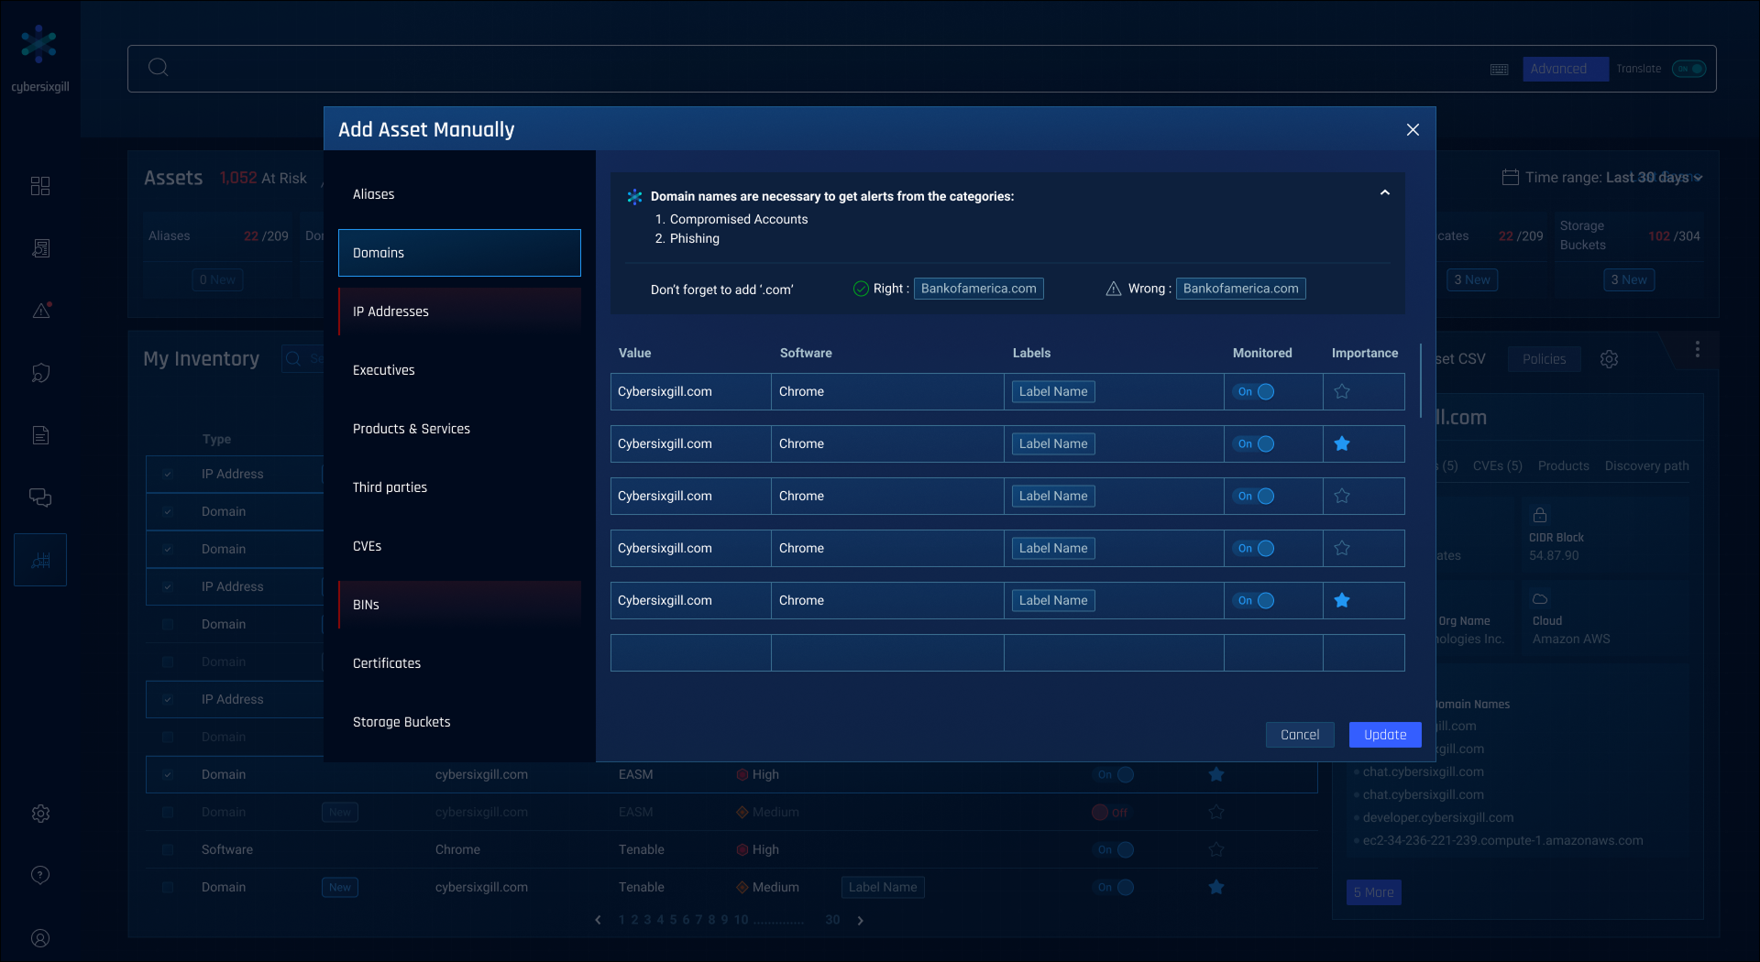
Task: Select Aliases in the asset type list
Action: (x=459, y=194)
